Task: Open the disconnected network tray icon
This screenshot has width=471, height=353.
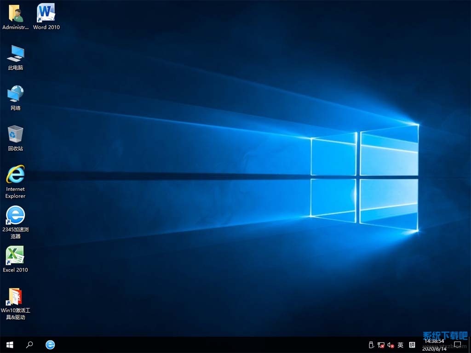Action: (x=381, y=345)
